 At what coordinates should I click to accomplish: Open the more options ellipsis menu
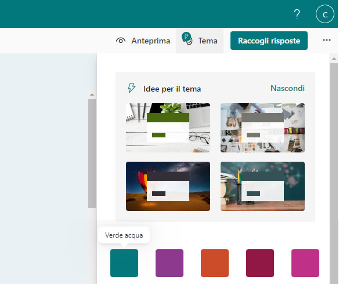coord(327,40)
